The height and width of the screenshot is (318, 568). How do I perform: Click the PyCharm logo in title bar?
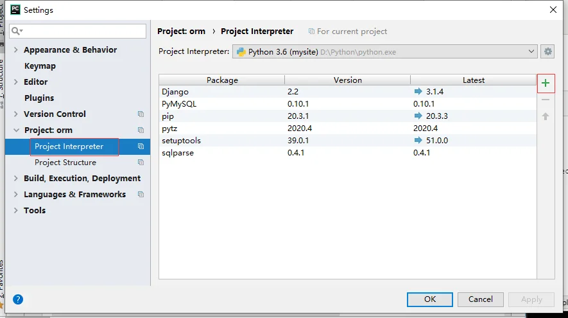tap(15, 10)
